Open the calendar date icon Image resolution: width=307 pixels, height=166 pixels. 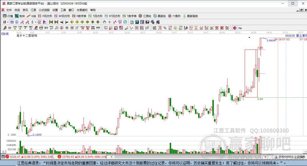point(132,22)
